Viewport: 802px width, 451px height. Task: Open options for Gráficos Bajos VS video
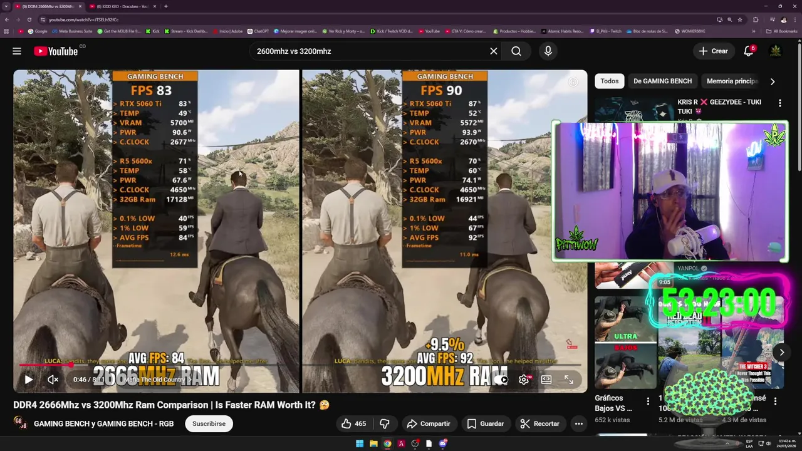pyautogui.click(x=648, y=401)
